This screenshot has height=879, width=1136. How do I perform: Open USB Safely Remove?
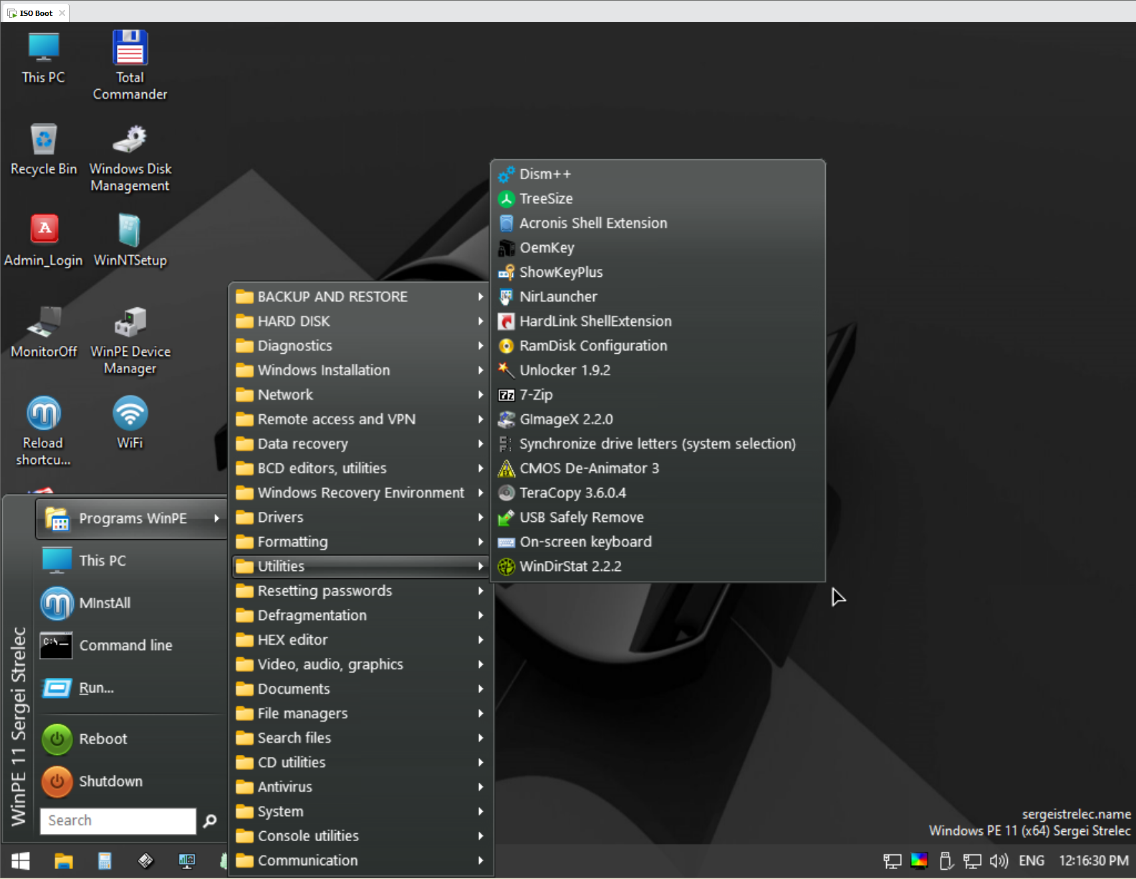658,518
